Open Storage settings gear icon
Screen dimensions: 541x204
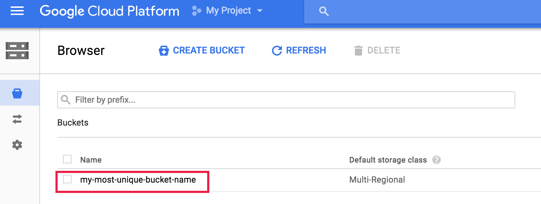click(x=17, y=145)
